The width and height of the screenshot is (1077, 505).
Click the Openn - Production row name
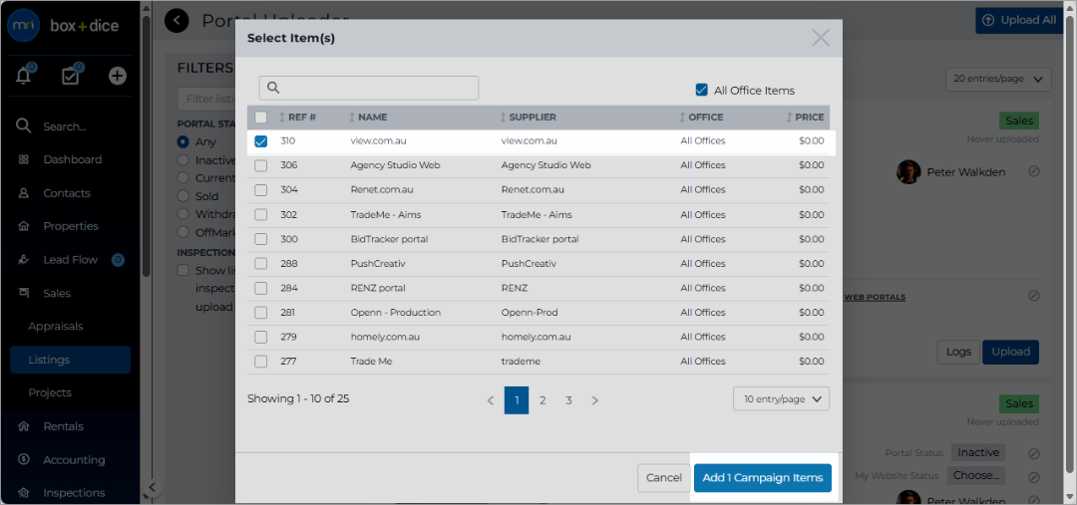tap(396, 313)
